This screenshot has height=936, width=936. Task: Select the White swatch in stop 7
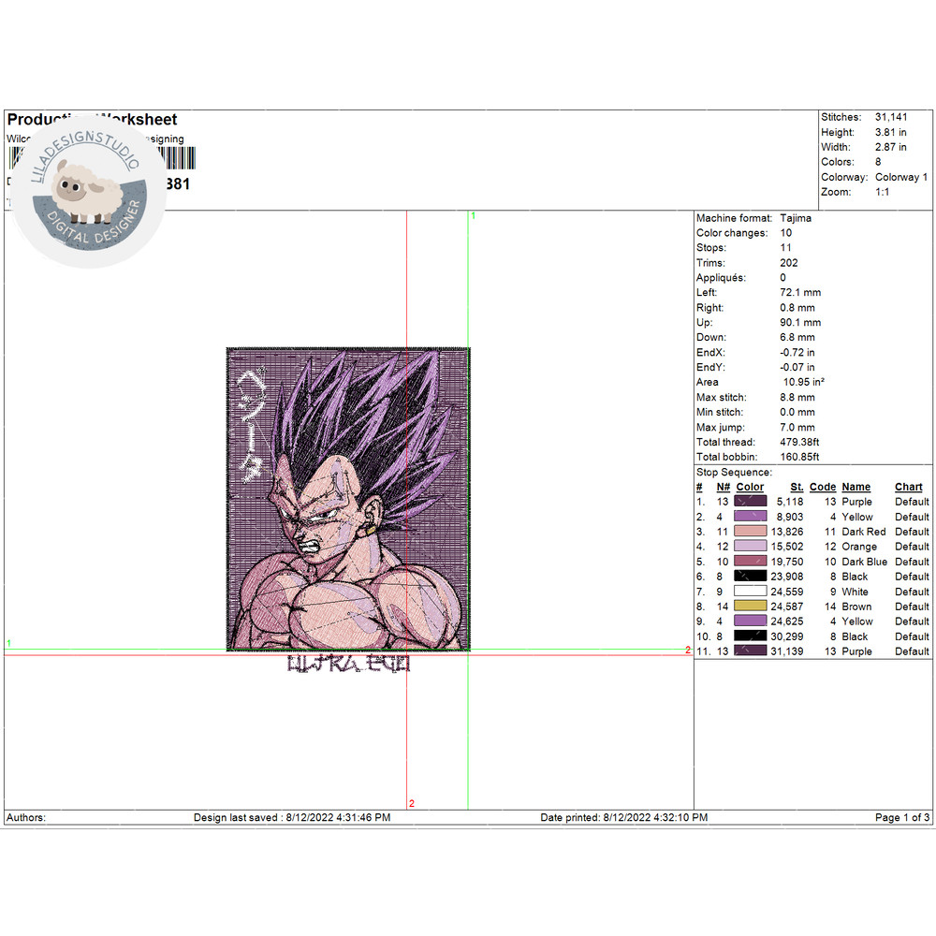(752, 592)
